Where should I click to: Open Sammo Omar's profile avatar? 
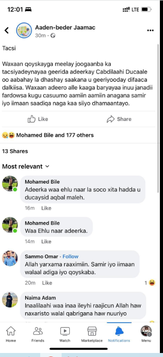pyautogui.click(x=10, y=258)
